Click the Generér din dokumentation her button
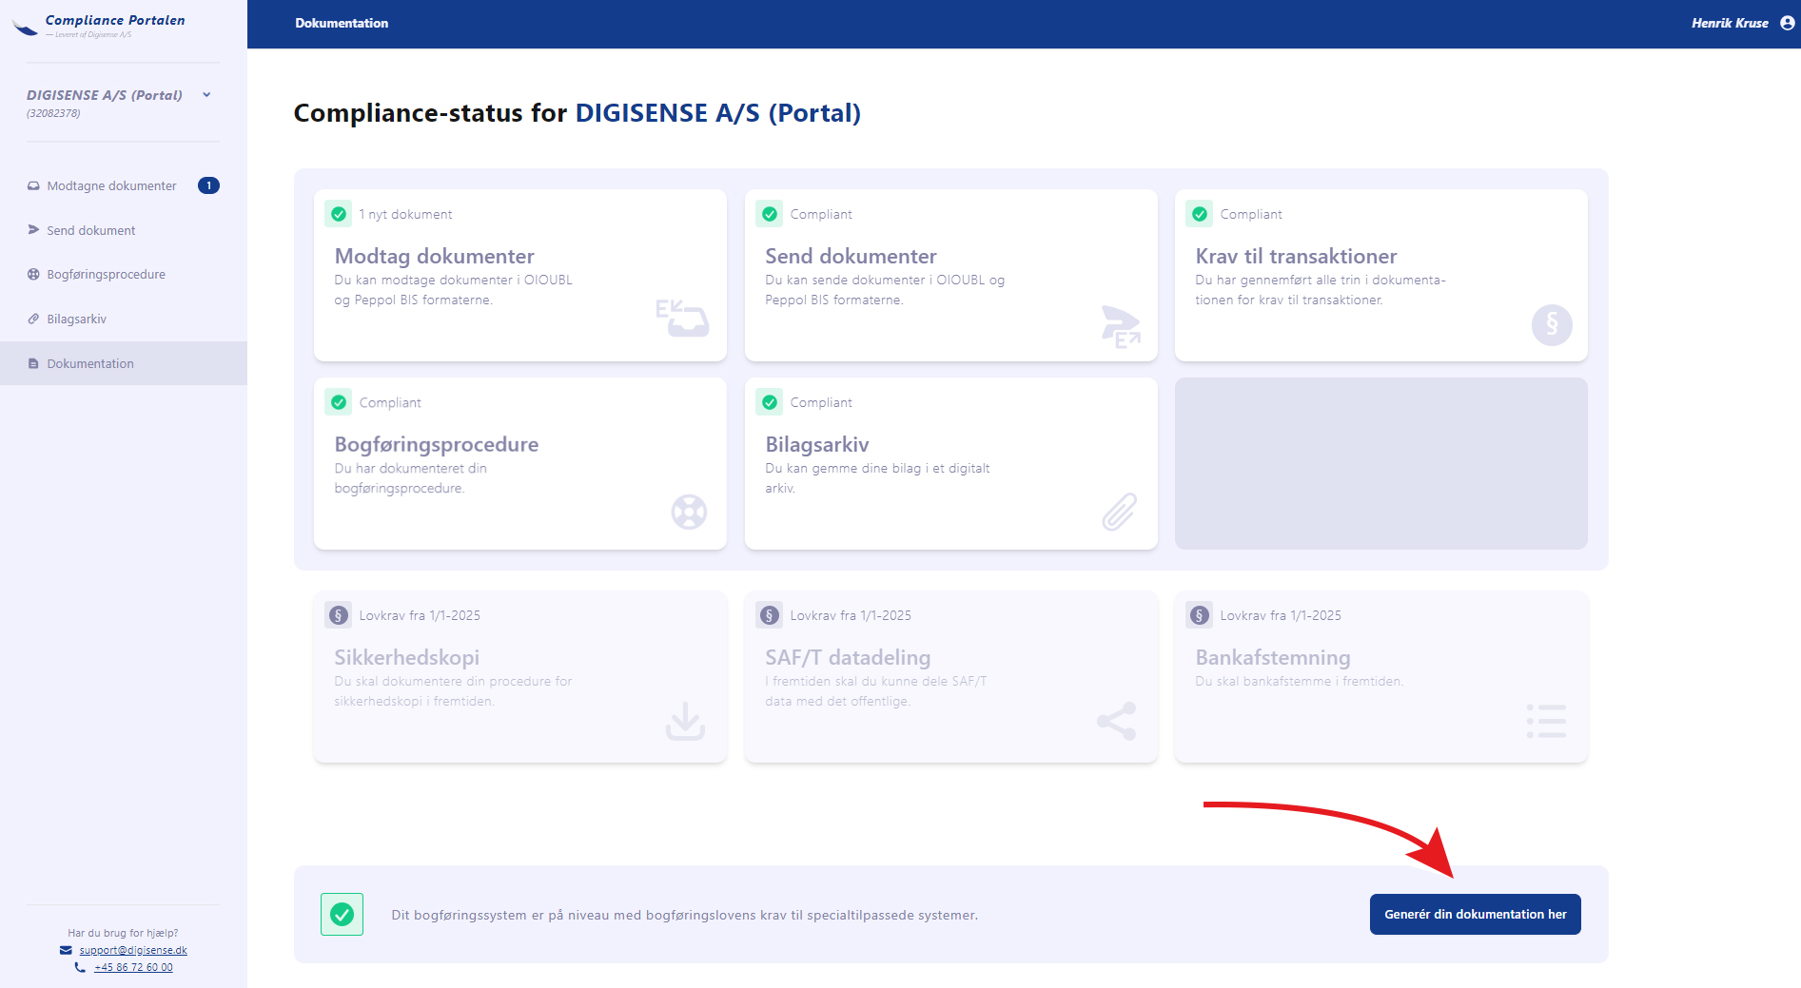Viewport: 1801px width, 988px height. (1475, 914)
